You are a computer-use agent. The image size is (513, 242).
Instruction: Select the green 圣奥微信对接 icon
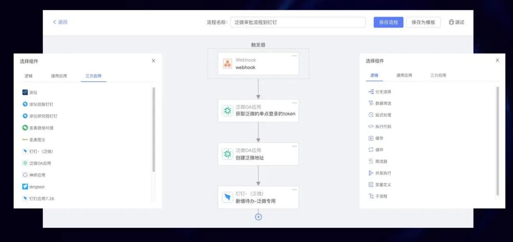click(x=25, y=128)
